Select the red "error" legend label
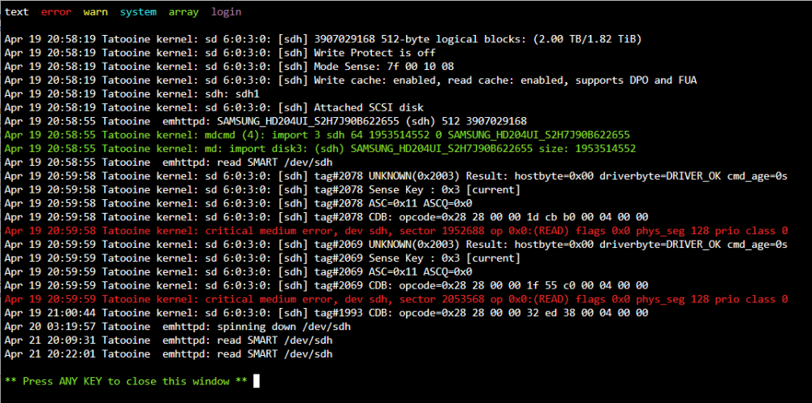Viewport: 812px width, 403px height. pyautogui.click(x=57, y=12)
